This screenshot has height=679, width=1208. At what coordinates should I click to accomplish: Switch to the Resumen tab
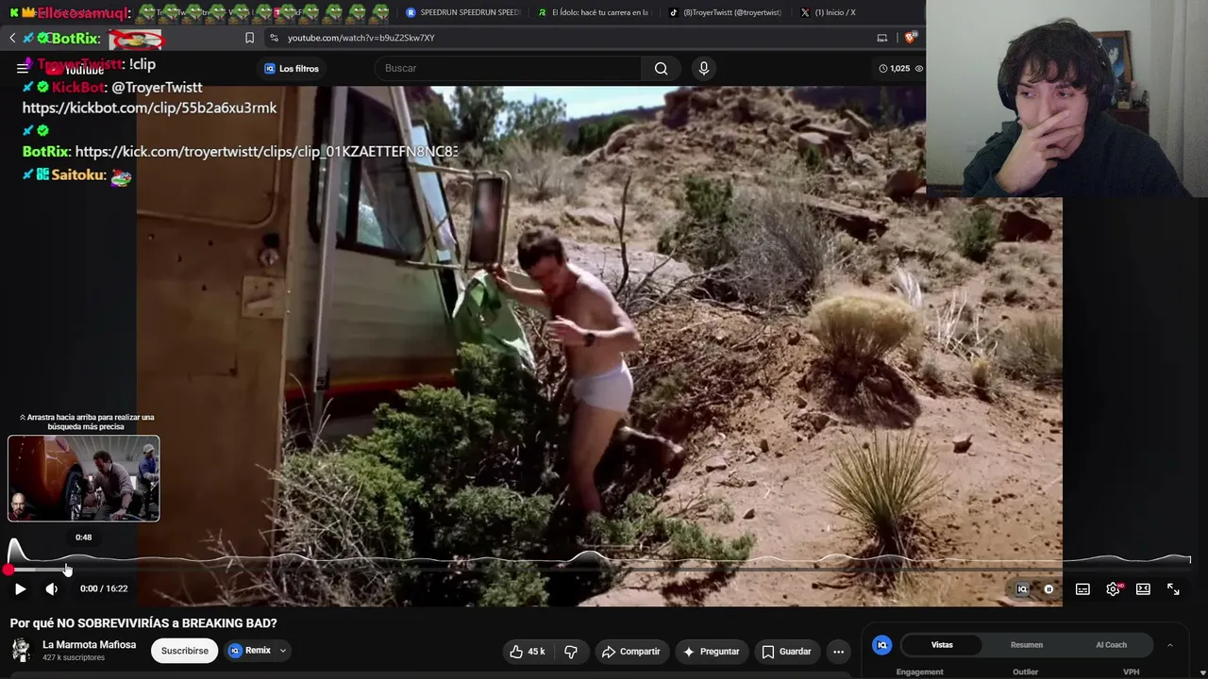[1027, 645]
